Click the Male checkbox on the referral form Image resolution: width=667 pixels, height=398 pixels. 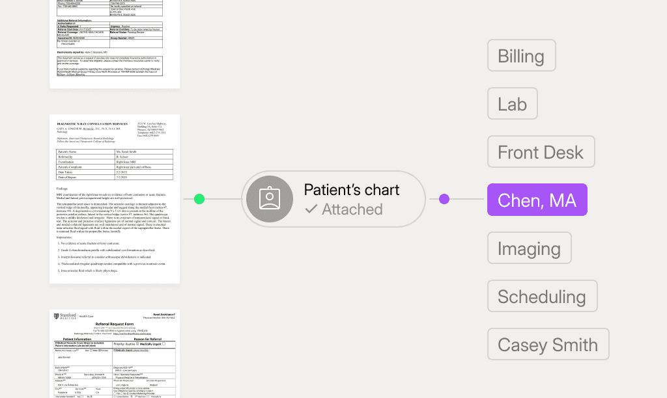[90, 350]
